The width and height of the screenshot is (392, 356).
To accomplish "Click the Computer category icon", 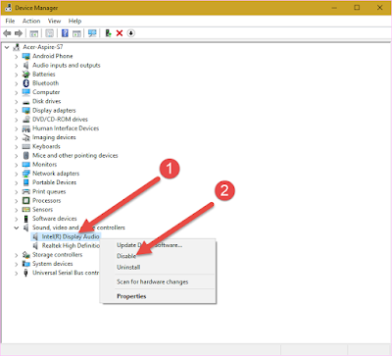I will pyautogui.click(x=26, y=92).
